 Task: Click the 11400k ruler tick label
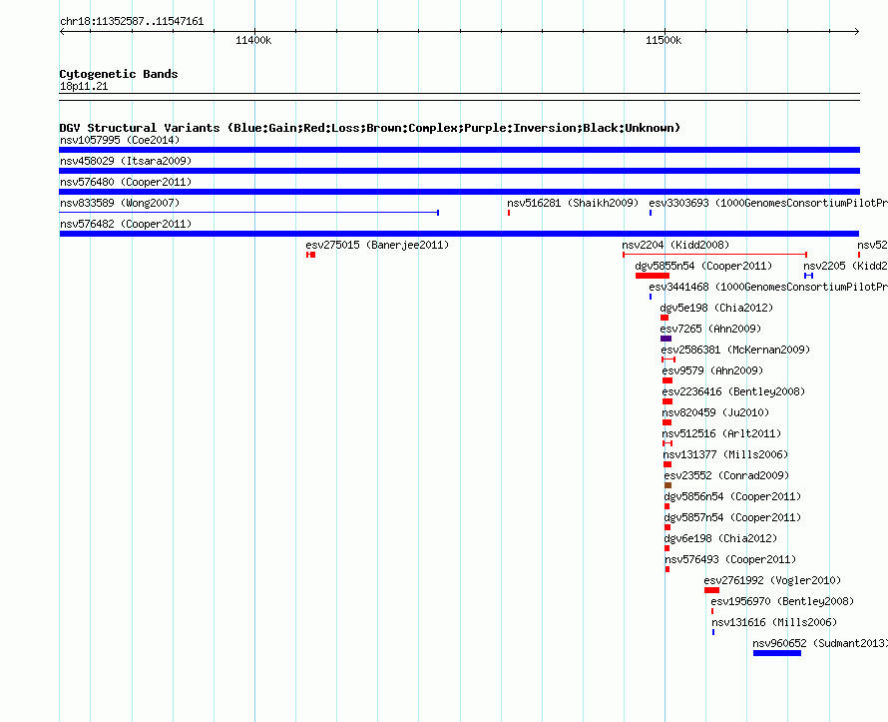pyautogui.click(x=253, y=40)
